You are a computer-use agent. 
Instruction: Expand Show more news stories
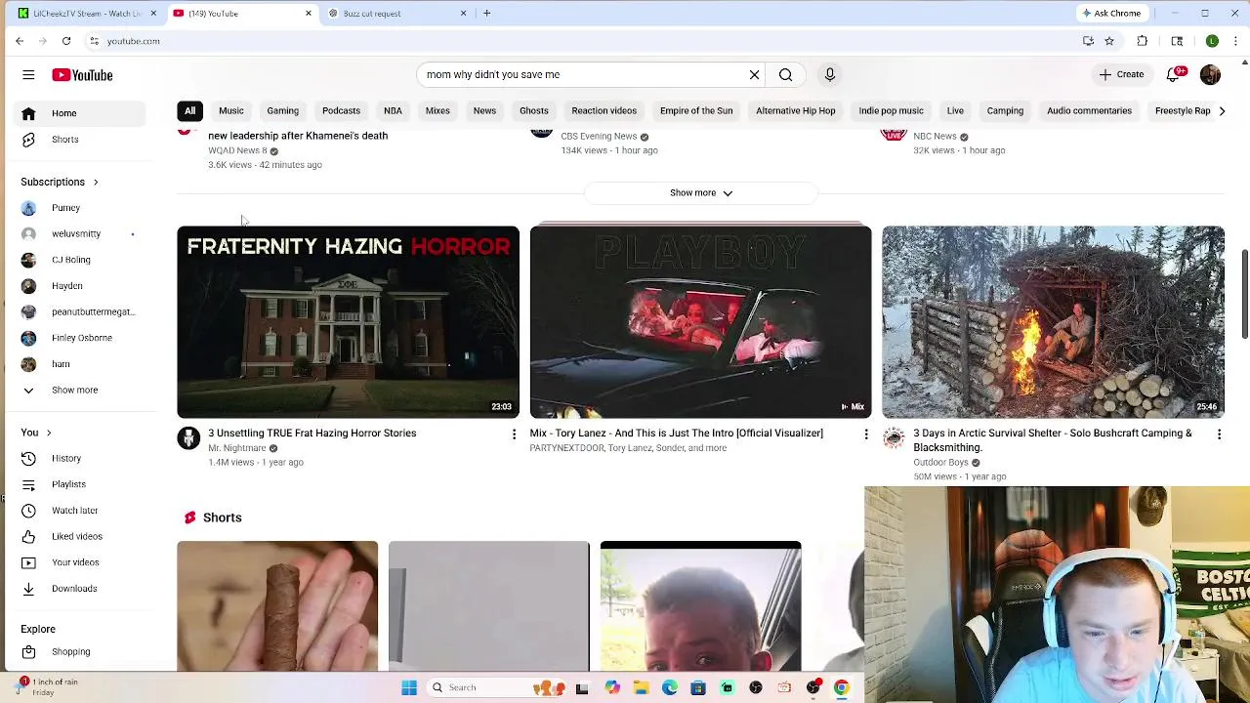tap(701, 193)
